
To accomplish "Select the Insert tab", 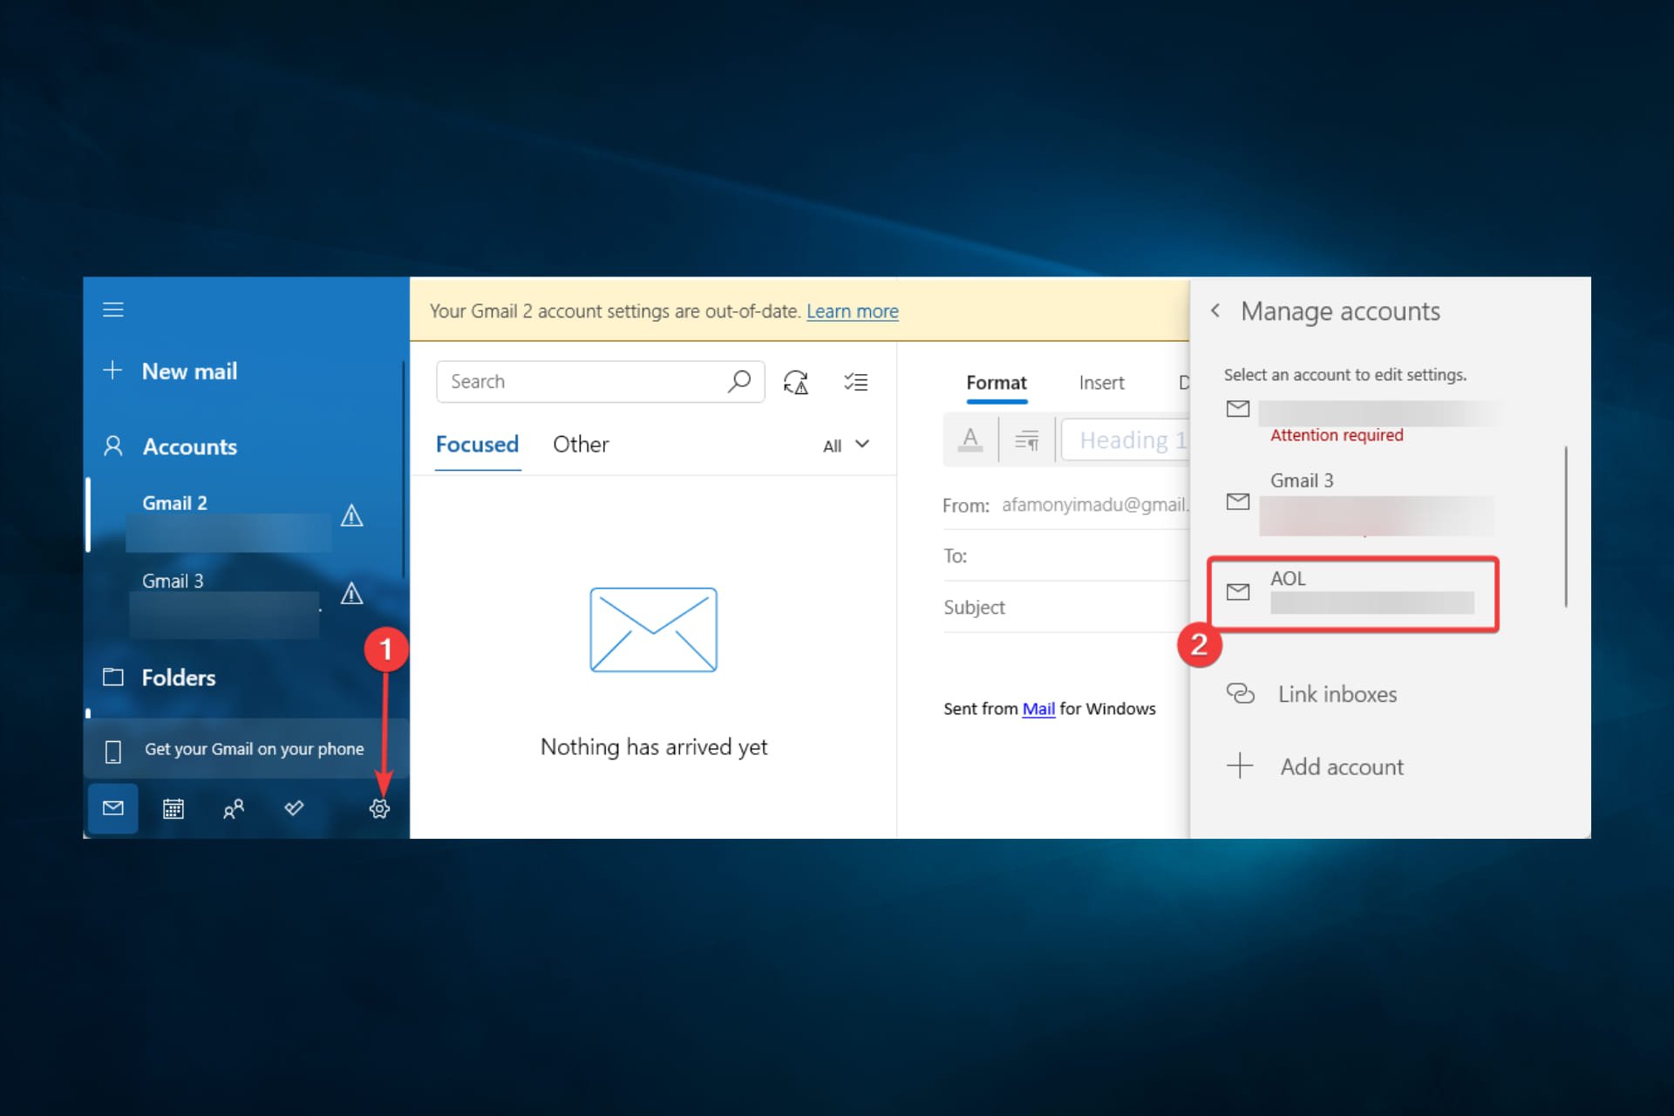I will click(1101, 383).
